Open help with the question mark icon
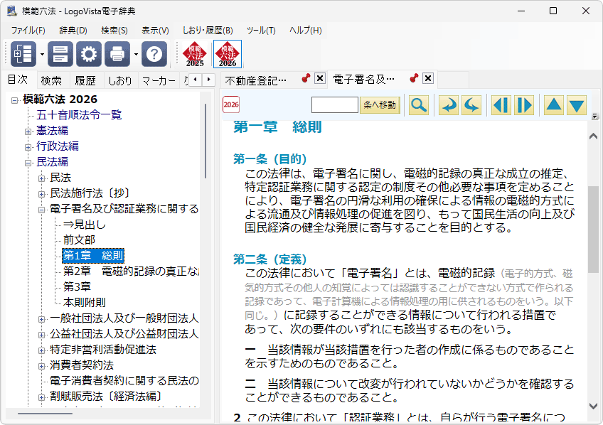 pos(154,54)
